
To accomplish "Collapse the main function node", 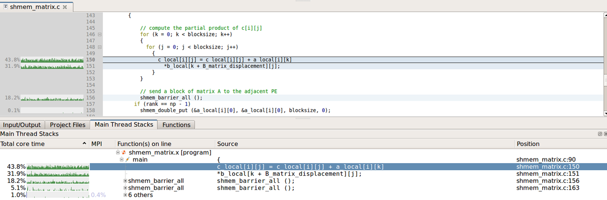I will point(121,160).
